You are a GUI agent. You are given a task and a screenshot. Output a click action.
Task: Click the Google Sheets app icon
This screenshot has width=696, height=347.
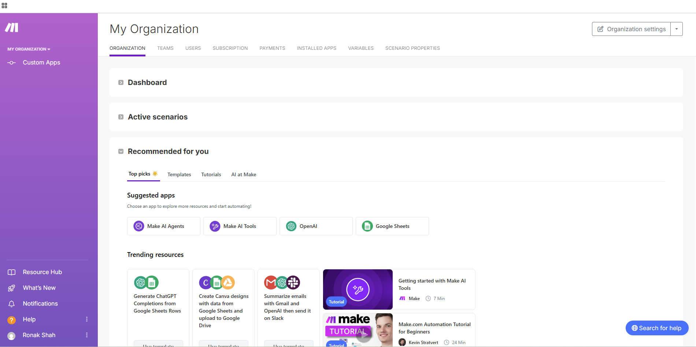367,226
